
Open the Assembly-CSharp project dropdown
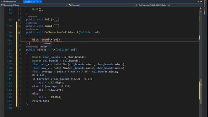point(66,5)
